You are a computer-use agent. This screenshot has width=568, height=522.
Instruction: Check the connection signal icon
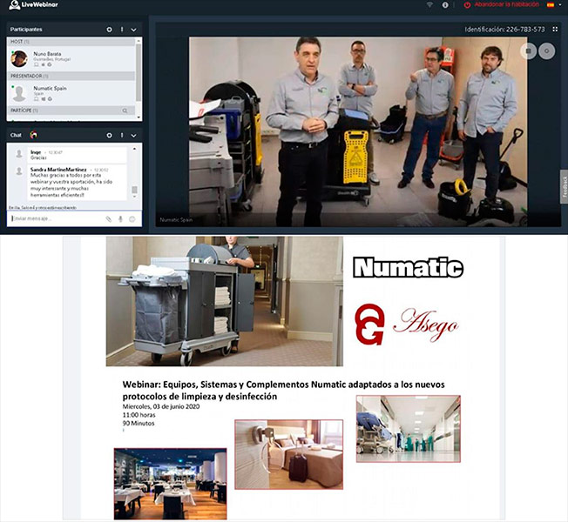point(429,5)
